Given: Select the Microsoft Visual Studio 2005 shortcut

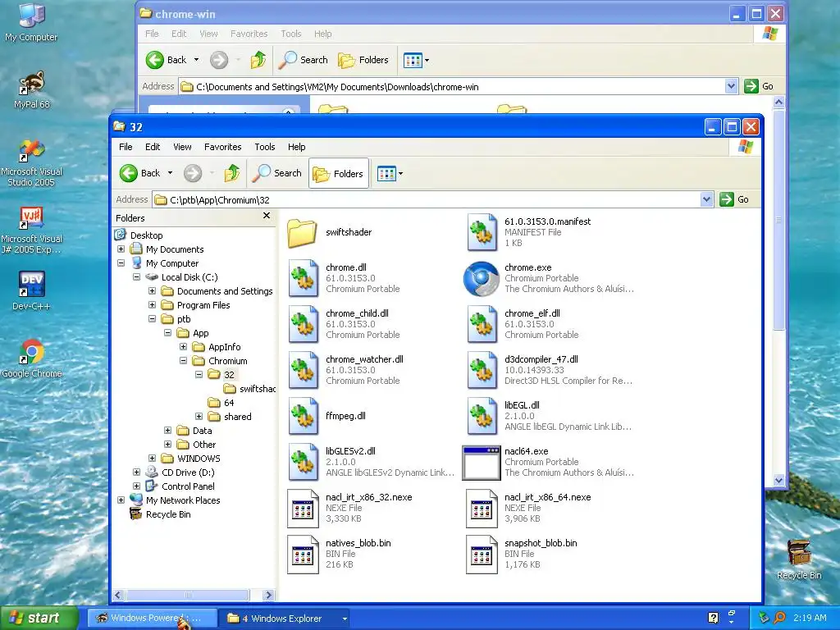Looking at the screenshot, I should pos(32,163).
